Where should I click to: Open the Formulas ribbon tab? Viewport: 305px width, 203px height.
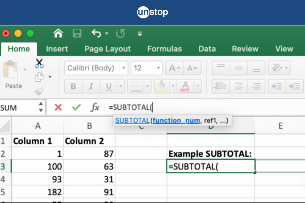click(x=164, y=49)
